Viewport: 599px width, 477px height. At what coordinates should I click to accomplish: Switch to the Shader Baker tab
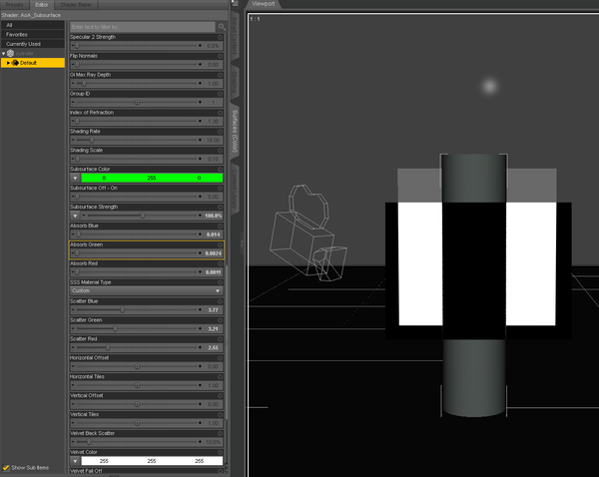tap(76, 5)
